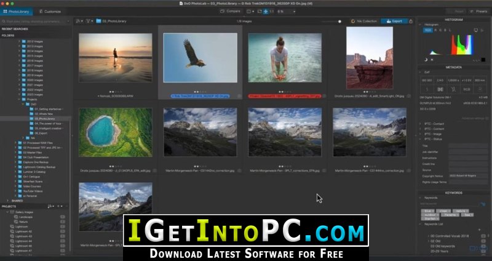Click the Compare button

tap(230, 11)
